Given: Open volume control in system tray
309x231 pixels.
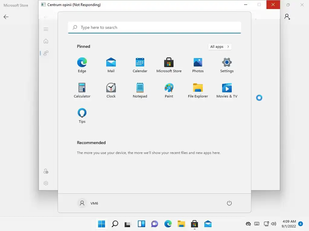Looking at the screenshot, I should 273,224.
